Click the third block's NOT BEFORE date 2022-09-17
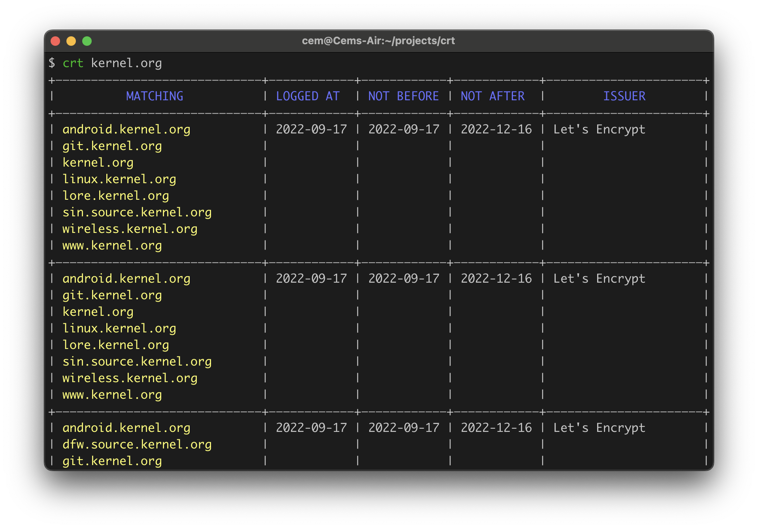Image resolution: width=758 pixels, height=529 pixels. (404, 428)
